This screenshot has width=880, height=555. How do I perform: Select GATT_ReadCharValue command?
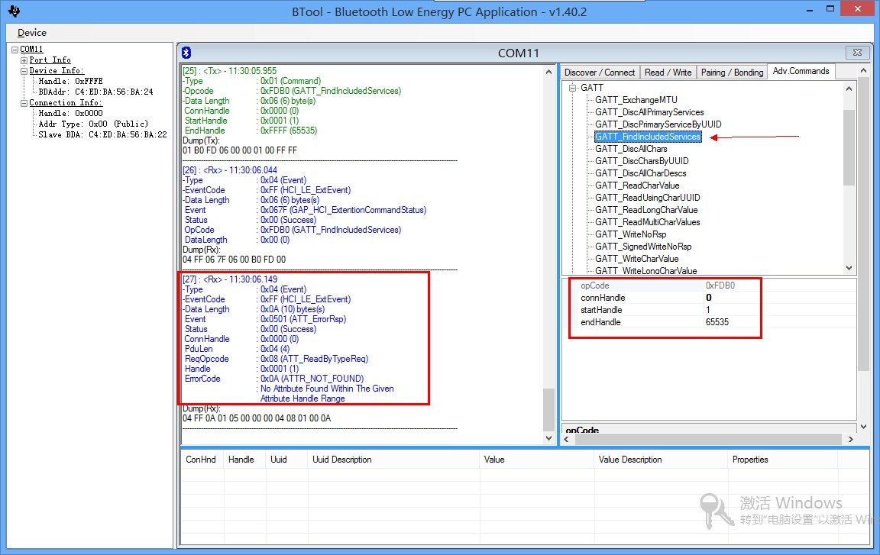(x=637, y=186)
